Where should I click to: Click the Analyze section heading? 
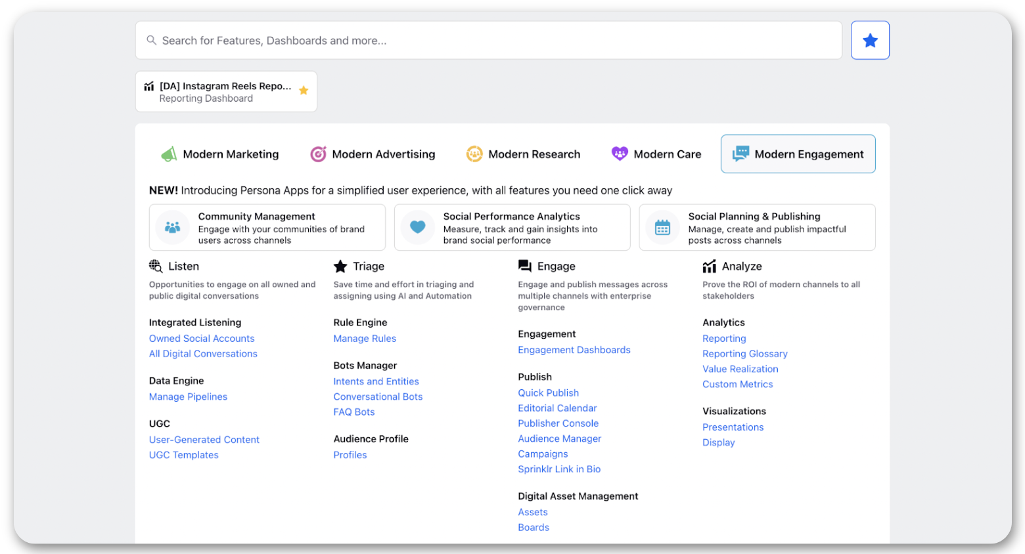(742, 266)
